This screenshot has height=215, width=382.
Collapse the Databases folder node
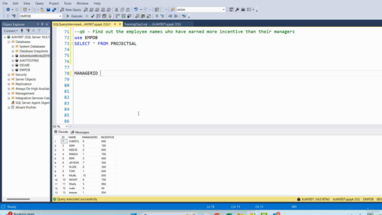click(x=9, y=42)
